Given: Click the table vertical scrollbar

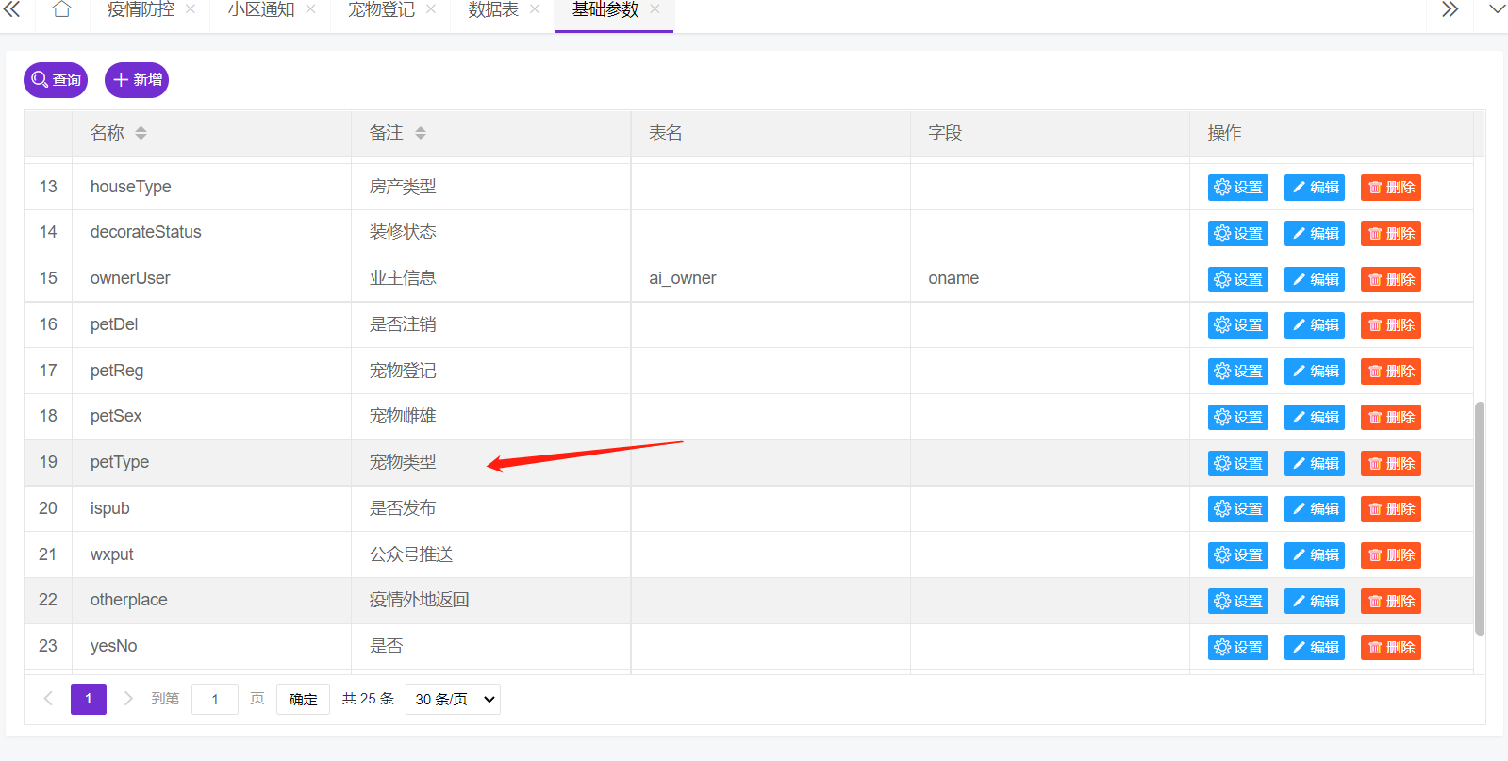Looking at the screenshot, I should (x=1480, y=518).
